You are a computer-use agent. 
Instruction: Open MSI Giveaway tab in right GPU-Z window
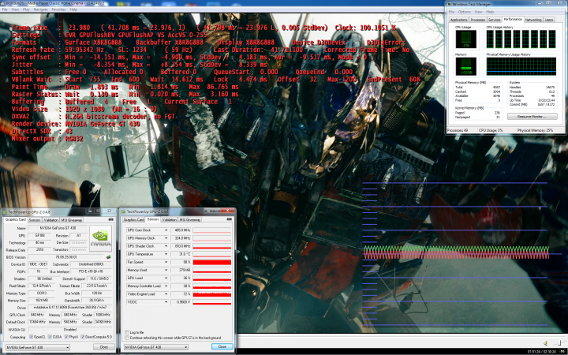[190, 219]
